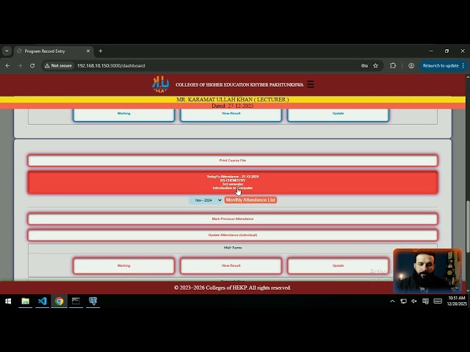Open Chrome three-dot menu
Viewport: 470px width, 352px height.
463,65
